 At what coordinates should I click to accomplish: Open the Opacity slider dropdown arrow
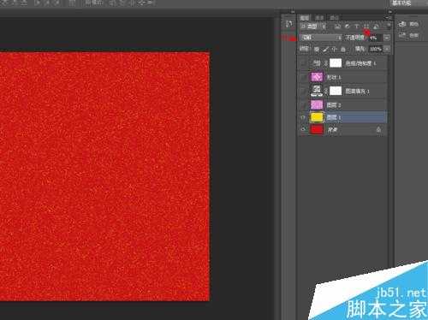[x=386, y=38]
